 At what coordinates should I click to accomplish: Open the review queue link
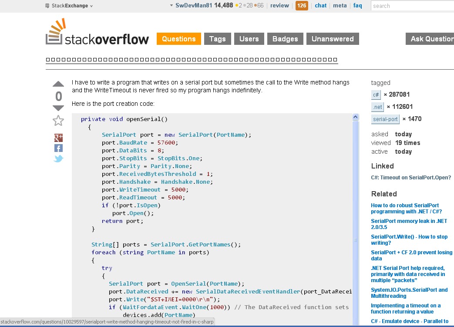(x=279, y=6)
